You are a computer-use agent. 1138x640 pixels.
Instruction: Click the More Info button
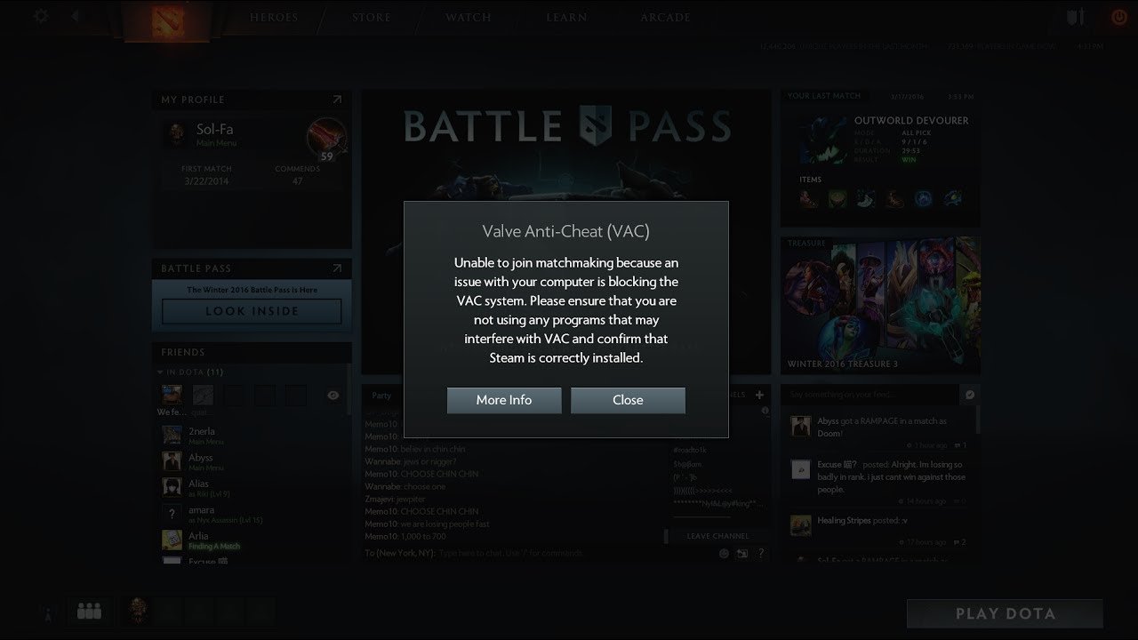point(504,400)
